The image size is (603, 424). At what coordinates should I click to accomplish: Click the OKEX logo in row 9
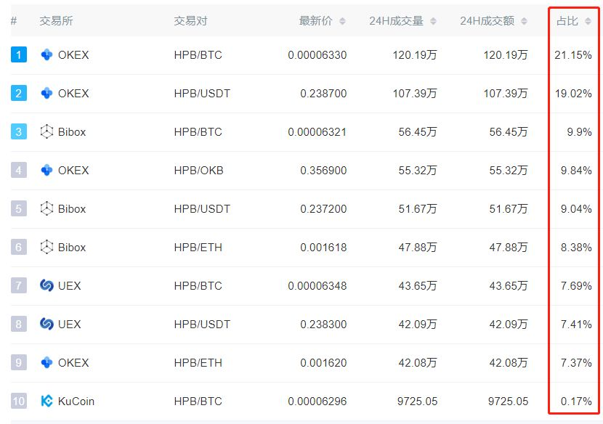[46, 362]
